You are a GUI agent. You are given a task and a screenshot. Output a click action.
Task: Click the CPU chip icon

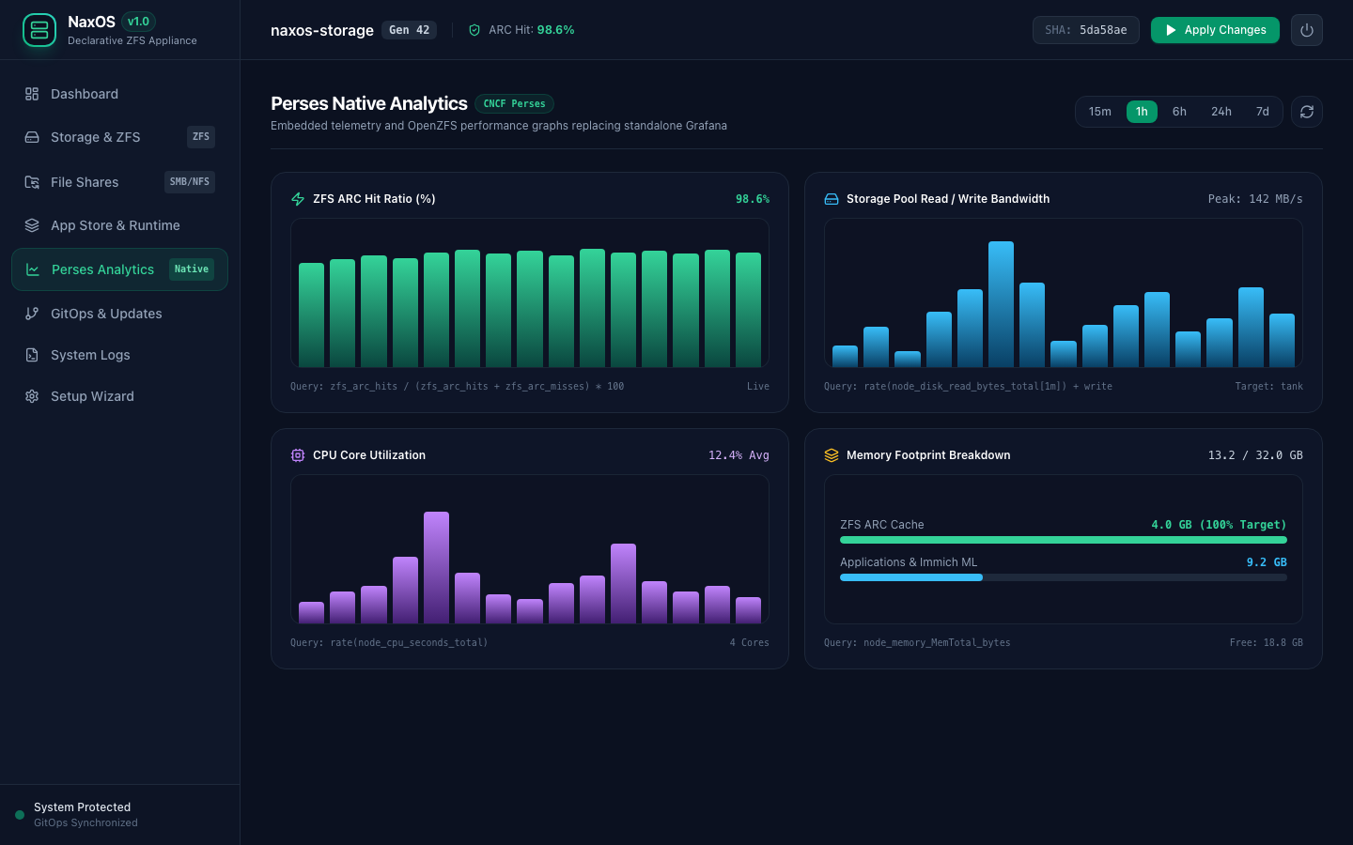[x=298, y=455]
